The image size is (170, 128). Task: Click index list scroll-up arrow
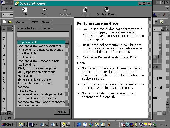(67, 42)
